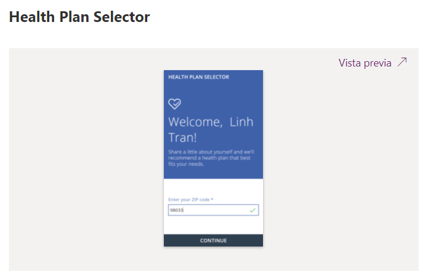Viewport: 431px width, 278px height.
Task: Click the 'Enter your ZIP code' label
Action: click(189, 200)
